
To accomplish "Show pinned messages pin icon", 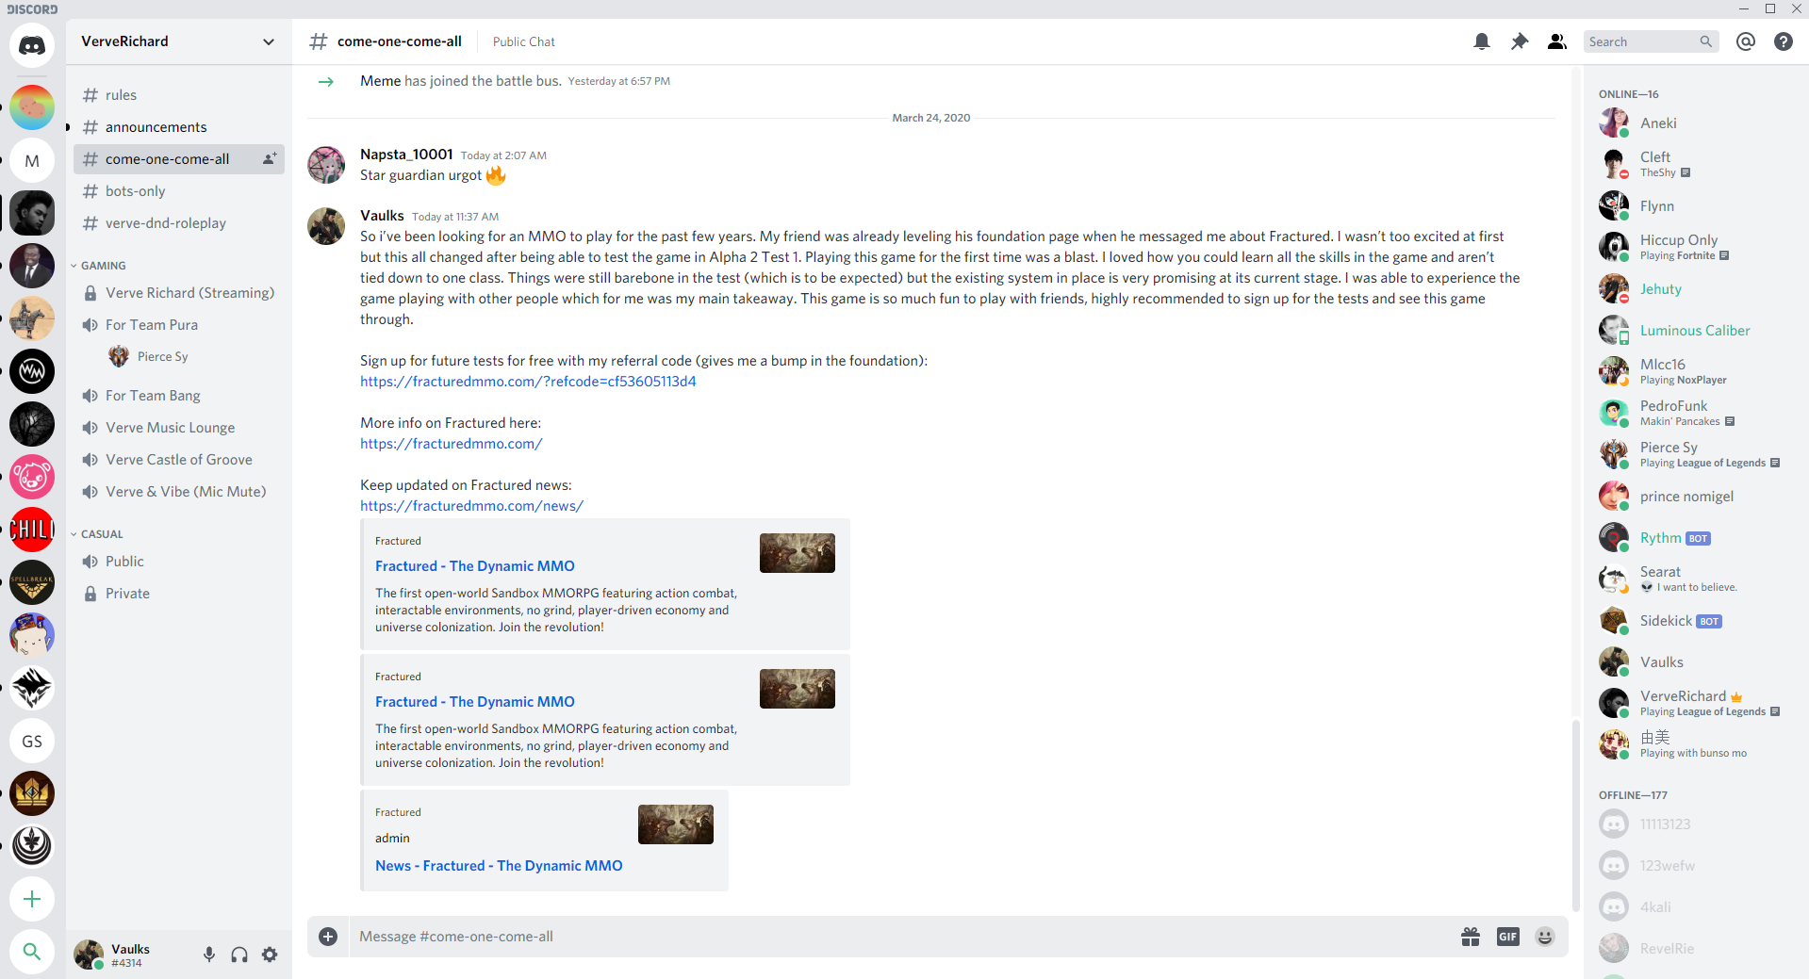I will point(1520,41).
